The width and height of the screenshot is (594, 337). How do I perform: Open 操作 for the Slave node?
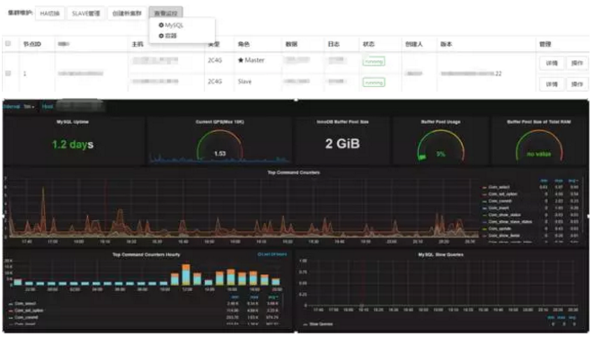coord(577,84)
